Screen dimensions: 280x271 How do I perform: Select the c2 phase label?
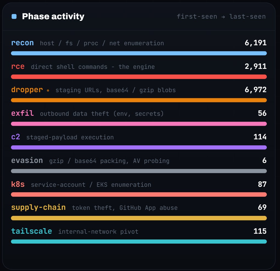(x=16, y=137)
